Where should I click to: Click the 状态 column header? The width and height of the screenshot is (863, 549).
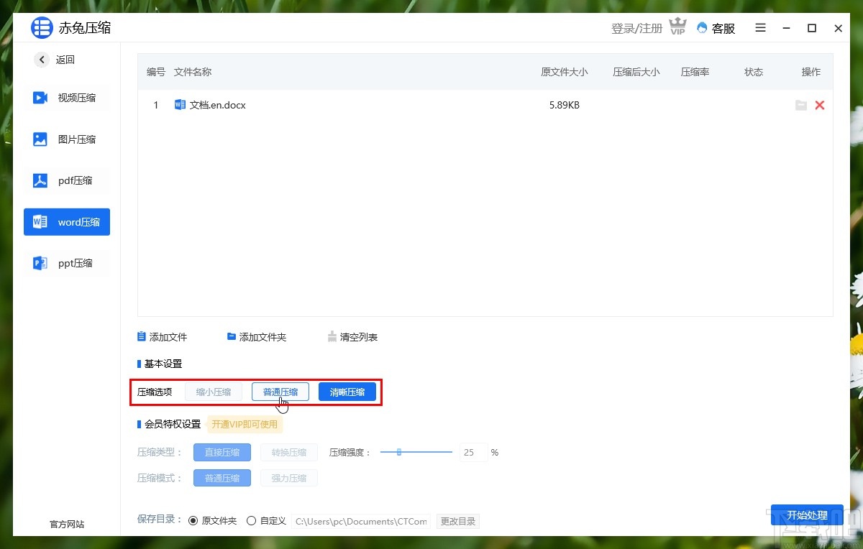click(754, 72)
